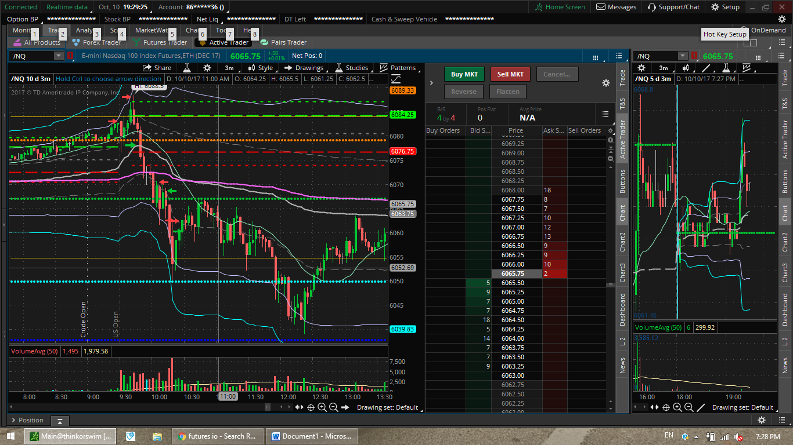Open the Style dropdown on the main chart
The image size is (793, 445).
(261, 68)
